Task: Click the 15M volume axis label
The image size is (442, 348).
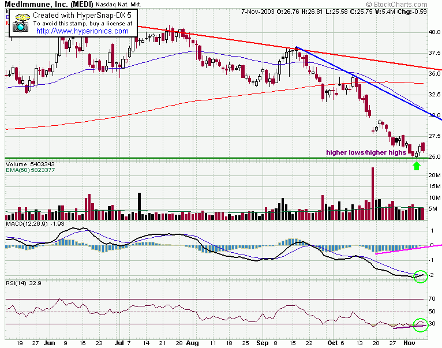Action: 434,186
